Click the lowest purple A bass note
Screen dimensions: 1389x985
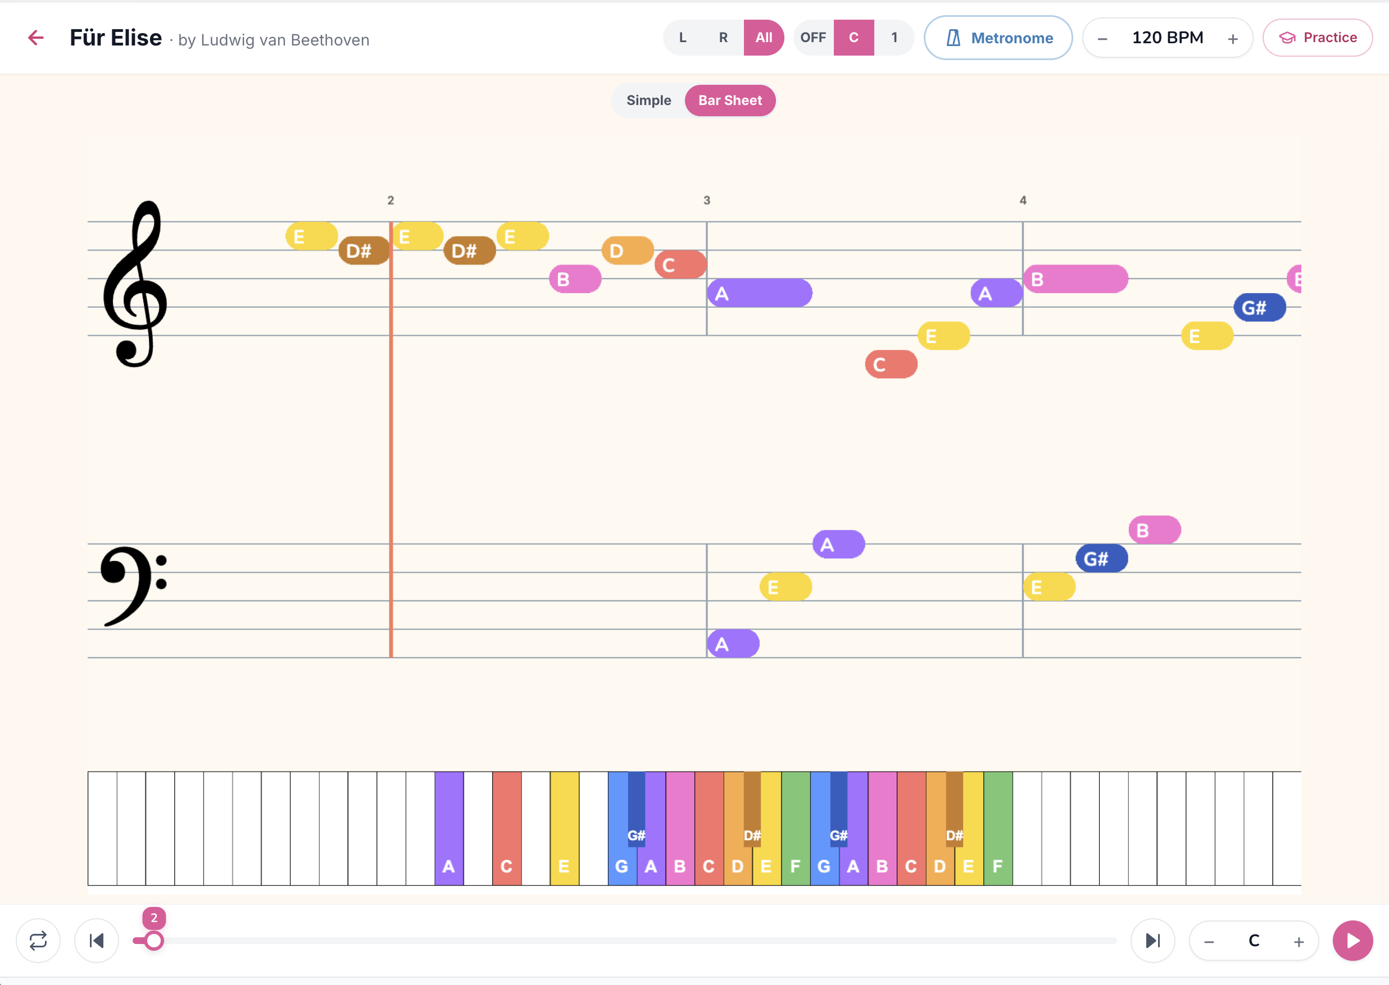(x=733, y=644)
